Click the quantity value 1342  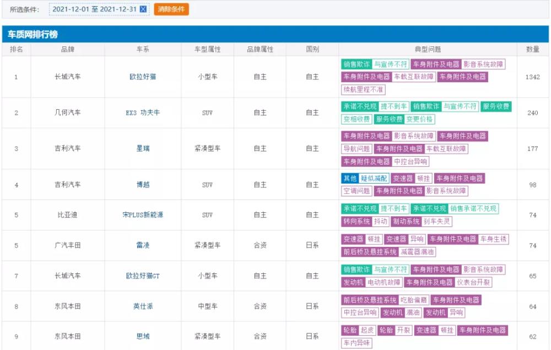coord(532,77)
